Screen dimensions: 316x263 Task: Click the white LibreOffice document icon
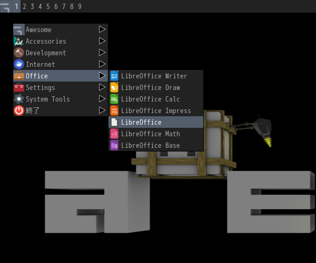(x=114, y=122)
